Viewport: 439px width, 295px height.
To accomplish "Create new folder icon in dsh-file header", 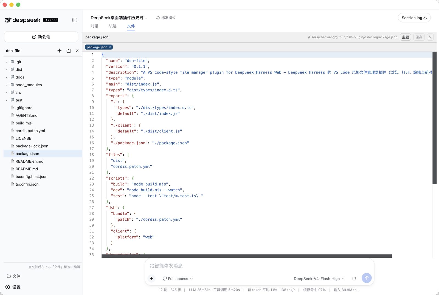I will (x=69, y=51).
